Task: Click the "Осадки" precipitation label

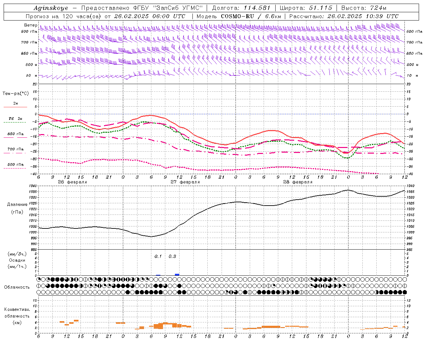Action: pyautogui.click(x=17, y=261)
